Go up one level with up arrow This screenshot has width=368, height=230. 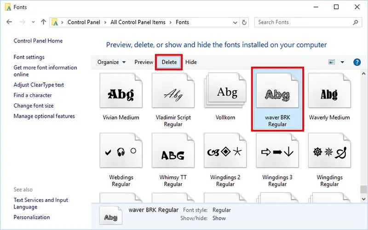pos(43,22)
